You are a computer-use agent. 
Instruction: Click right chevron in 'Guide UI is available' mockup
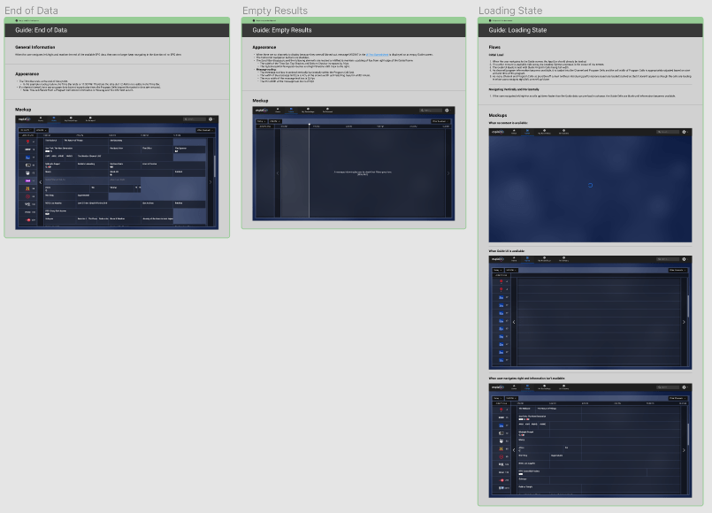pyautogui.click(x=684, y=322)
